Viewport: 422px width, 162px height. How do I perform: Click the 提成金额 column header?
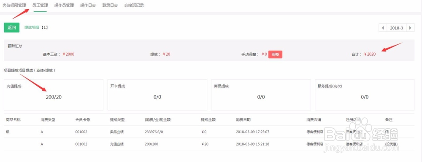tap(208, 120)
